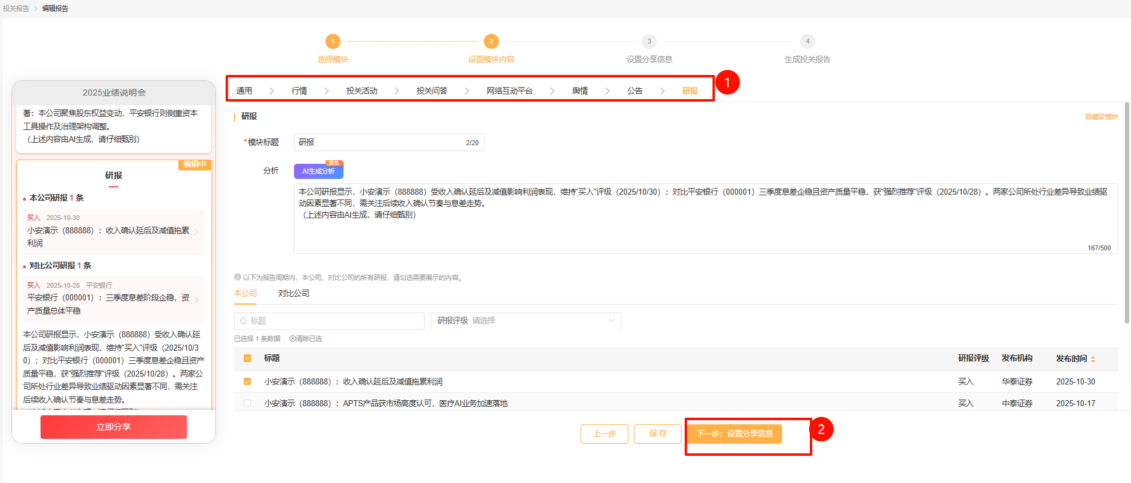Image resolution: width=1131 pixels, height=483 pixels.
Task: Open the 行情 module tab
Action: click(299, 91)
